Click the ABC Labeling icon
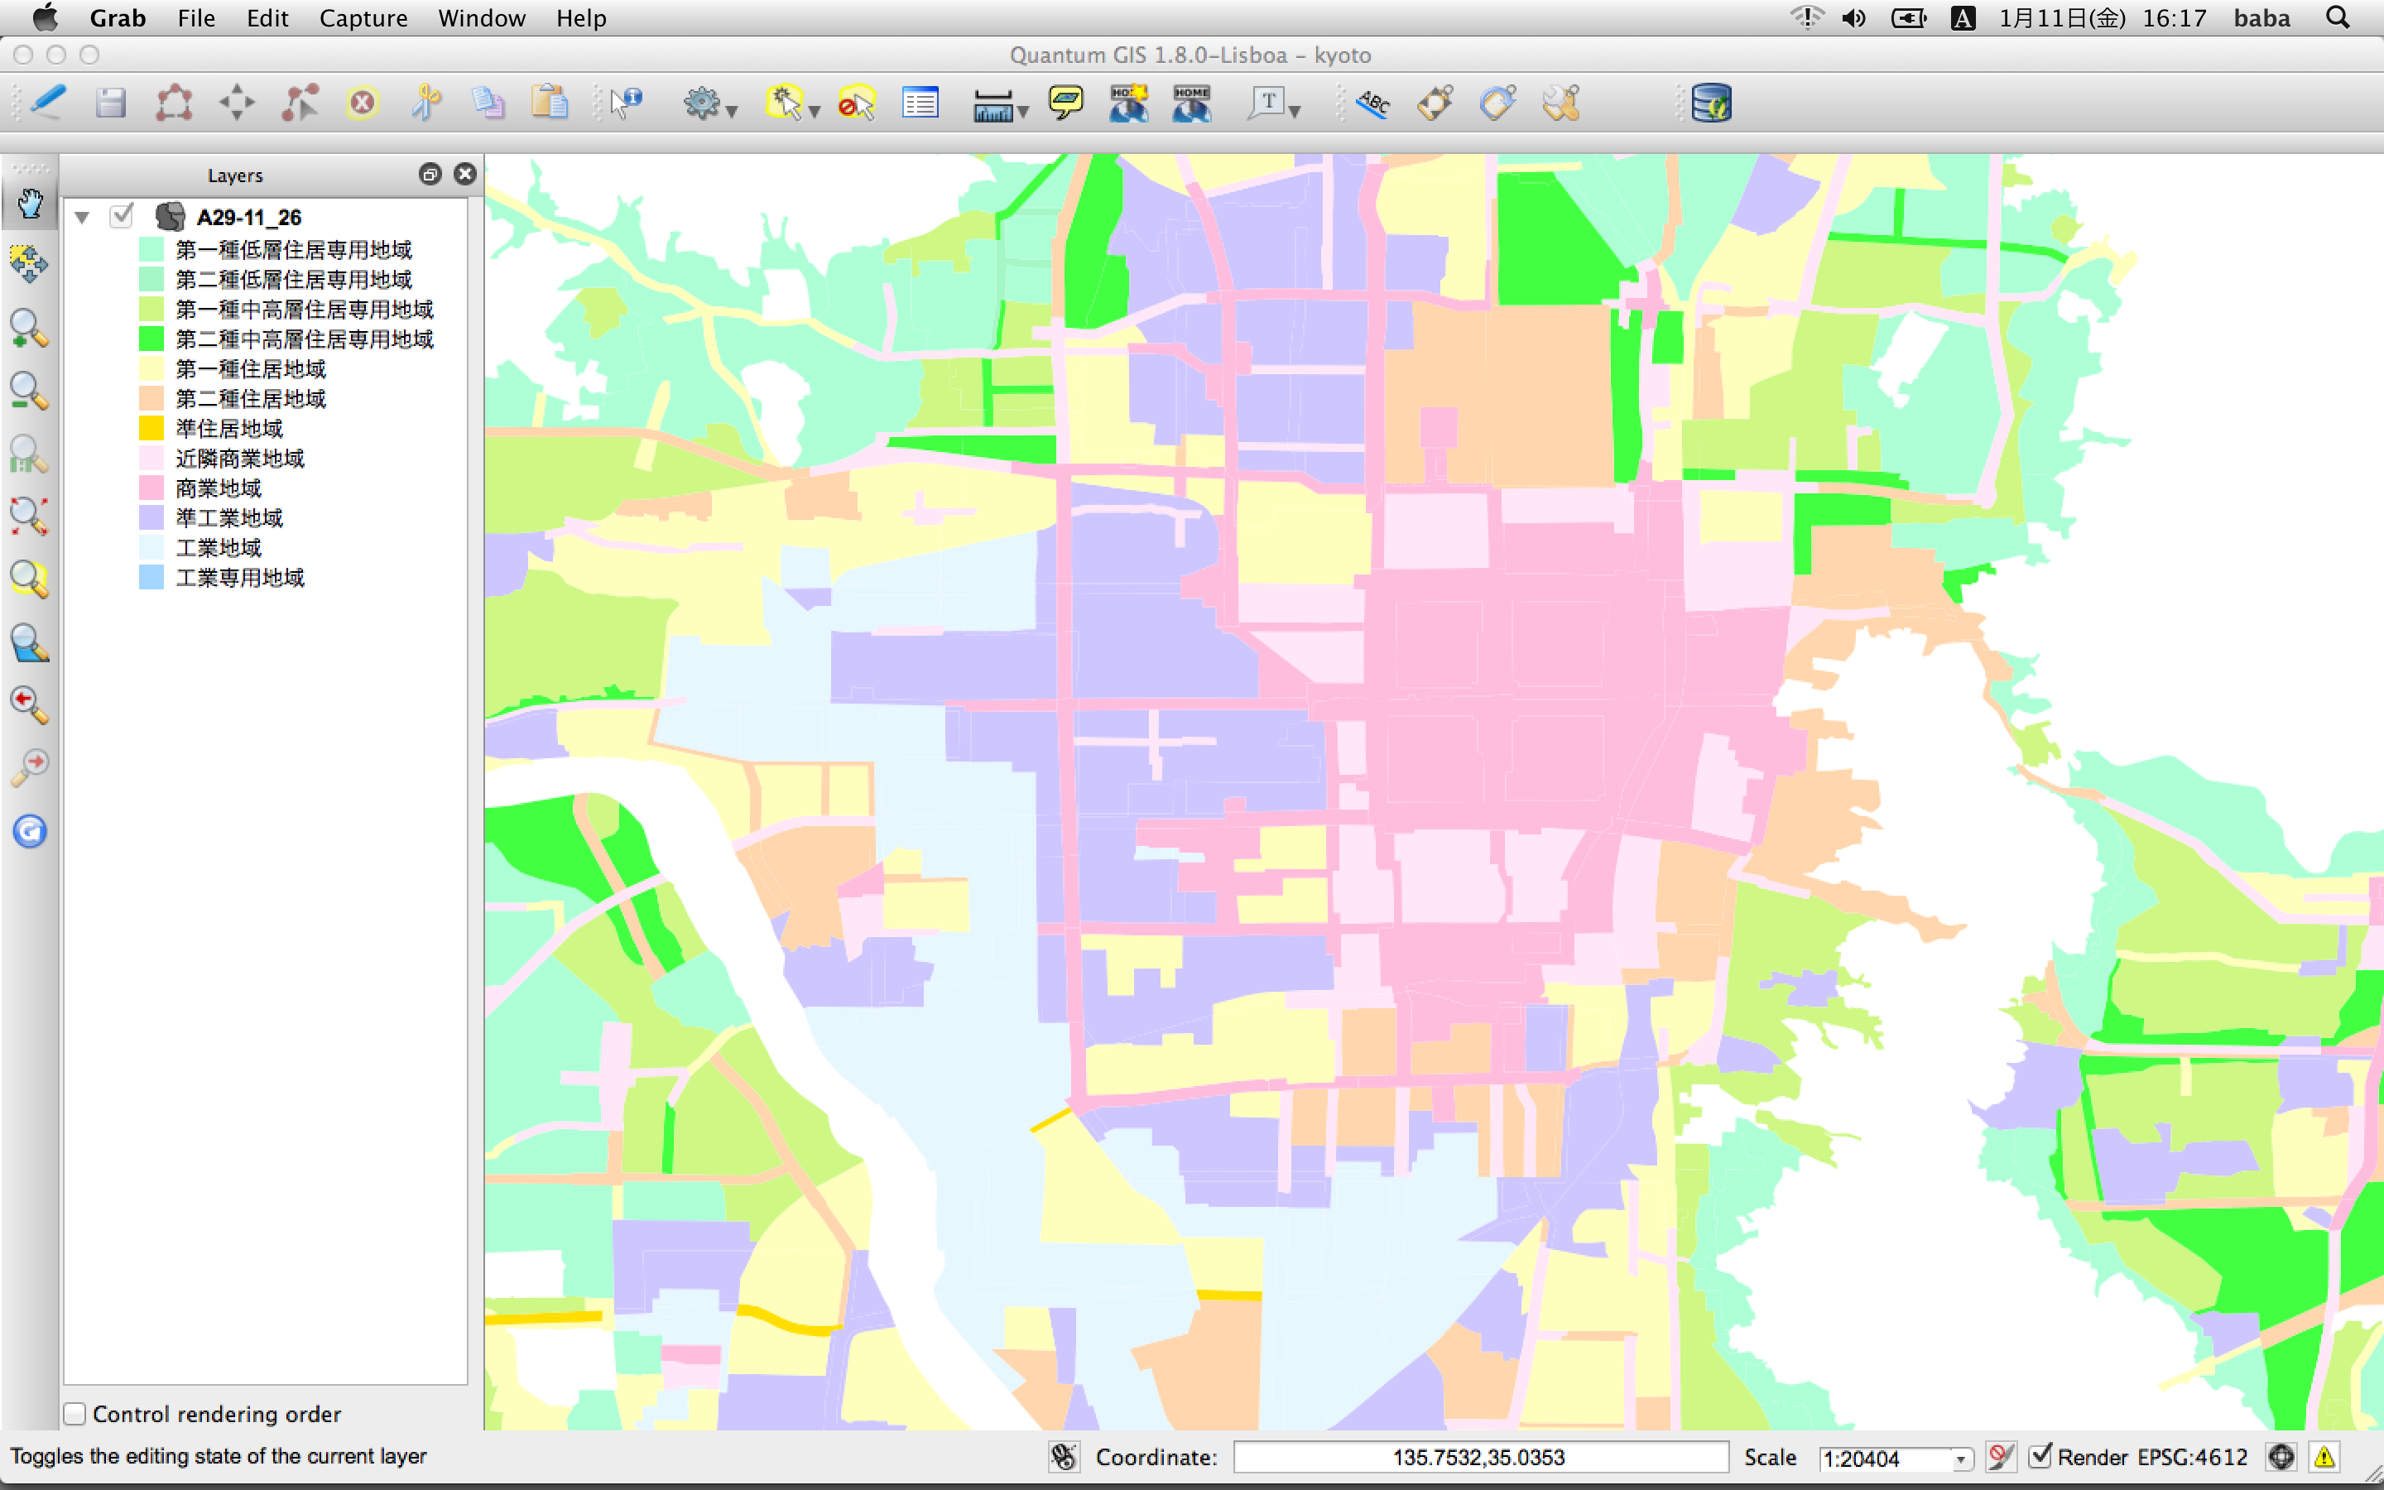The width and height of the screenshot is (2384, 1490). [x=1372, y=103]
